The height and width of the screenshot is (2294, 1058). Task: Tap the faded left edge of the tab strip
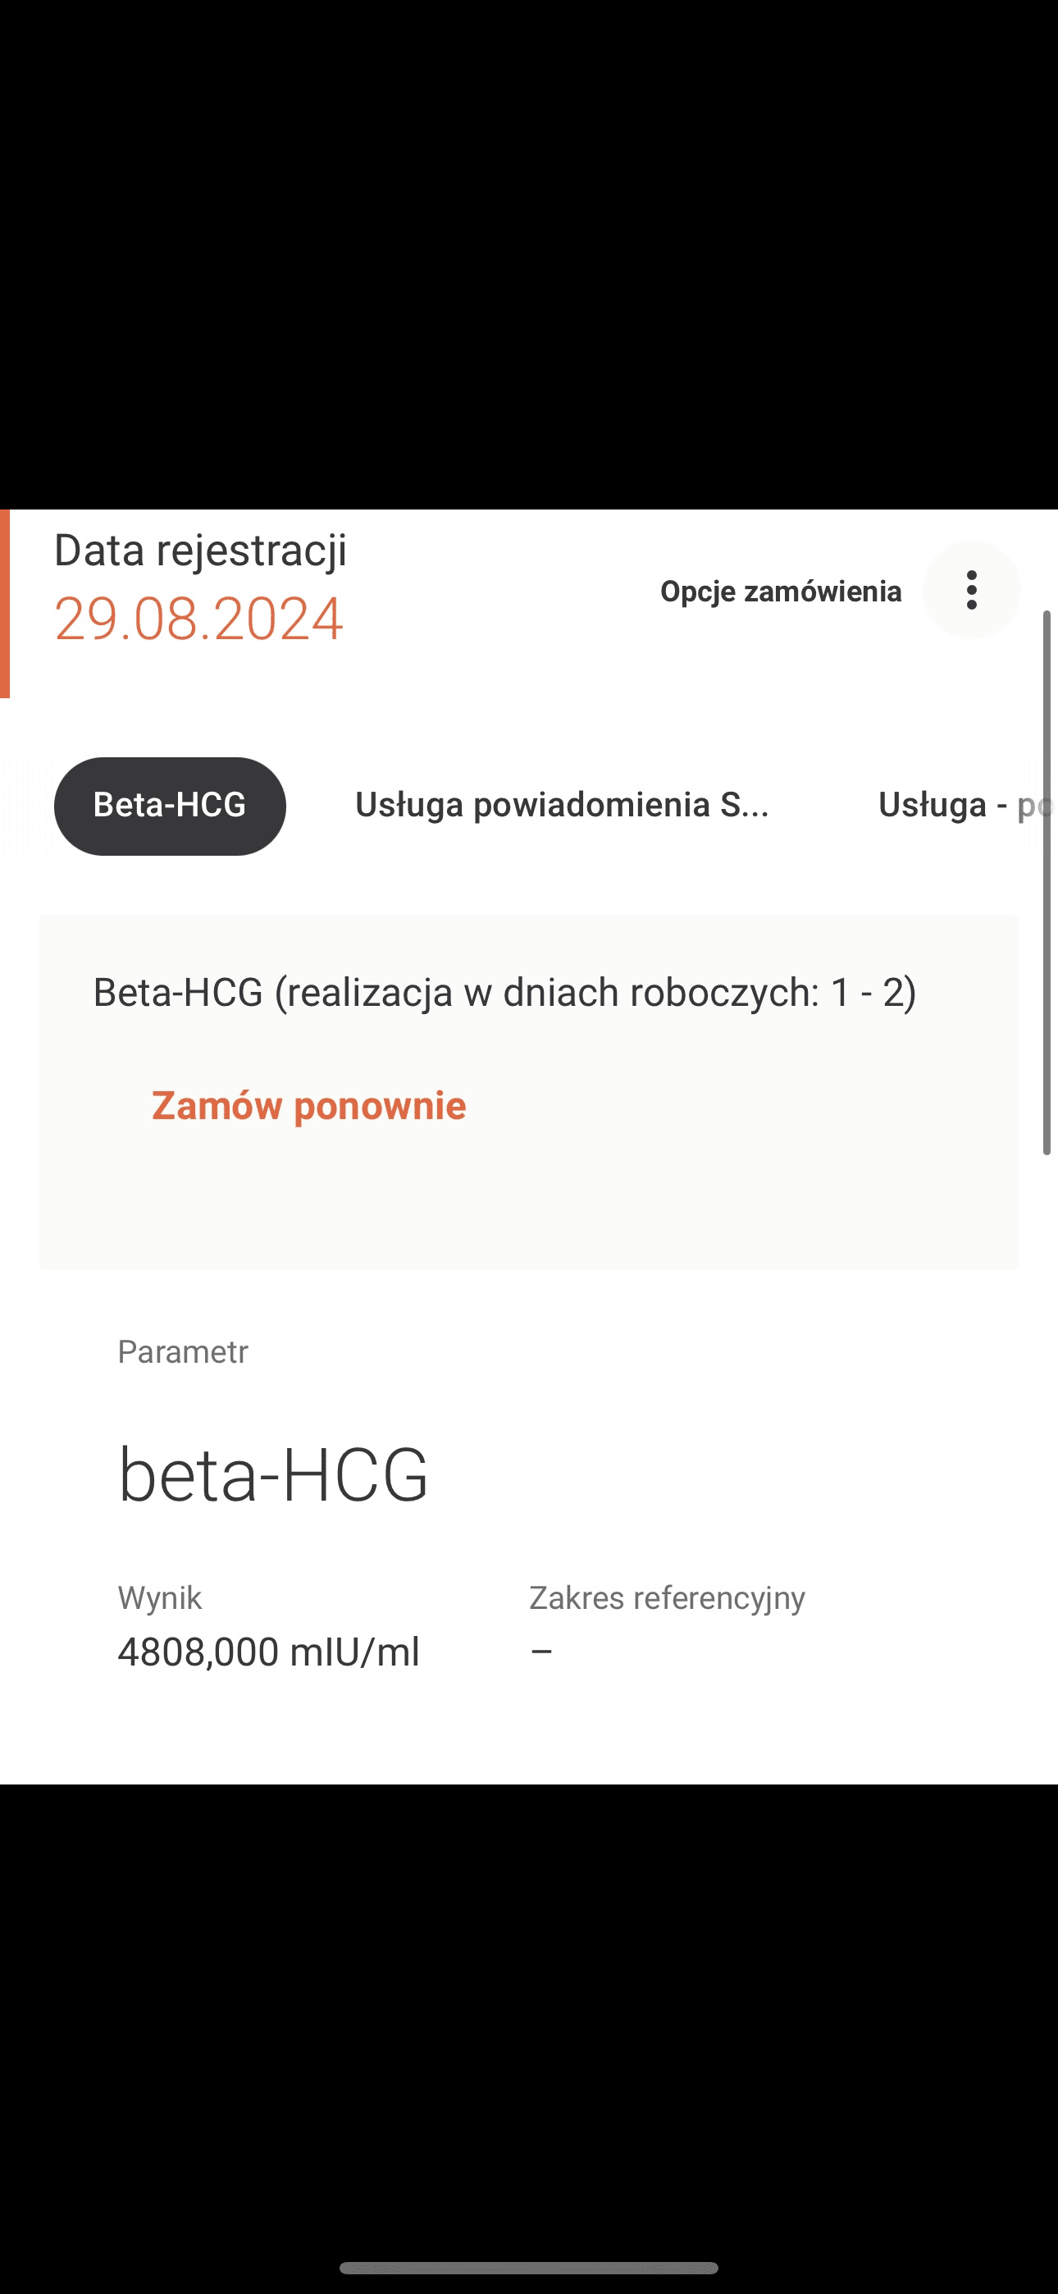tap(22, 805)
